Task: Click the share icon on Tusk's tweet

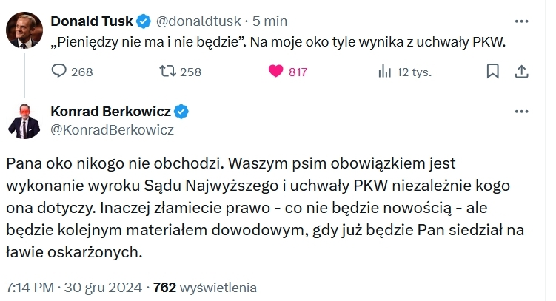Action: [520, 71]
